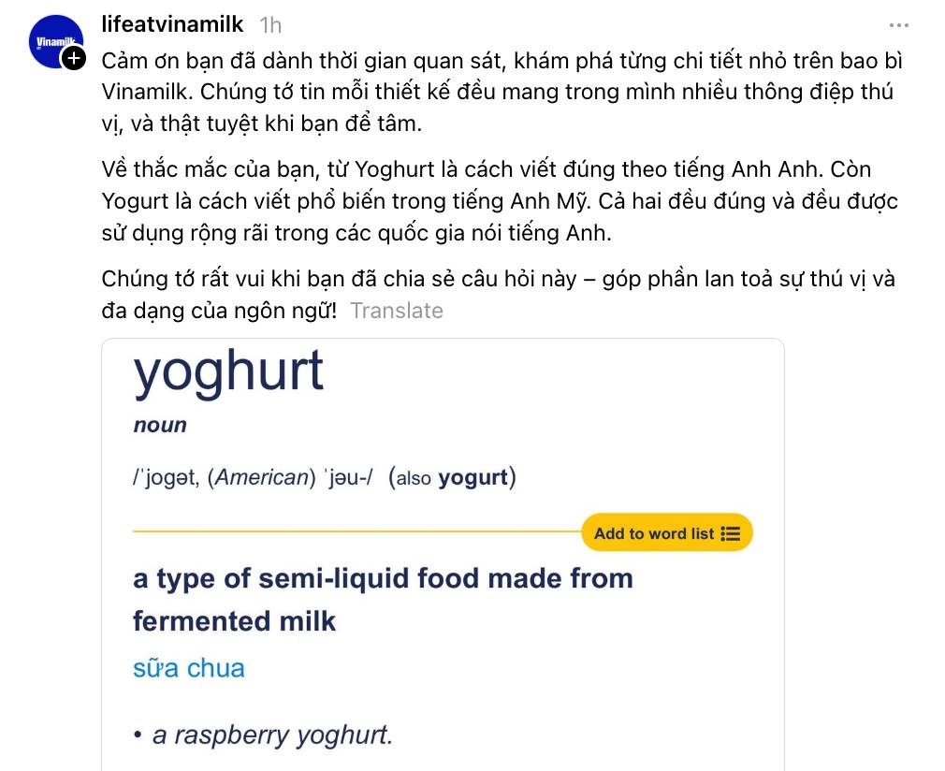The width and height of the screenshot is (945, 771).
Task: Click the word-list icon inside the yellow button
Action: click(730, 532)
